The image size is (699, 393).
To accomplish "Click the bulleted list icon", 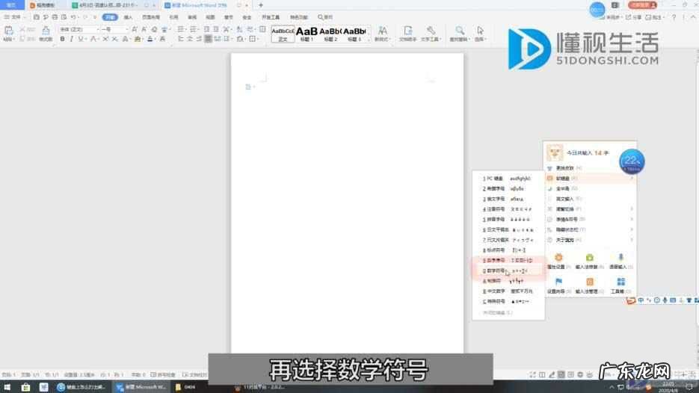I will point(181,29).
